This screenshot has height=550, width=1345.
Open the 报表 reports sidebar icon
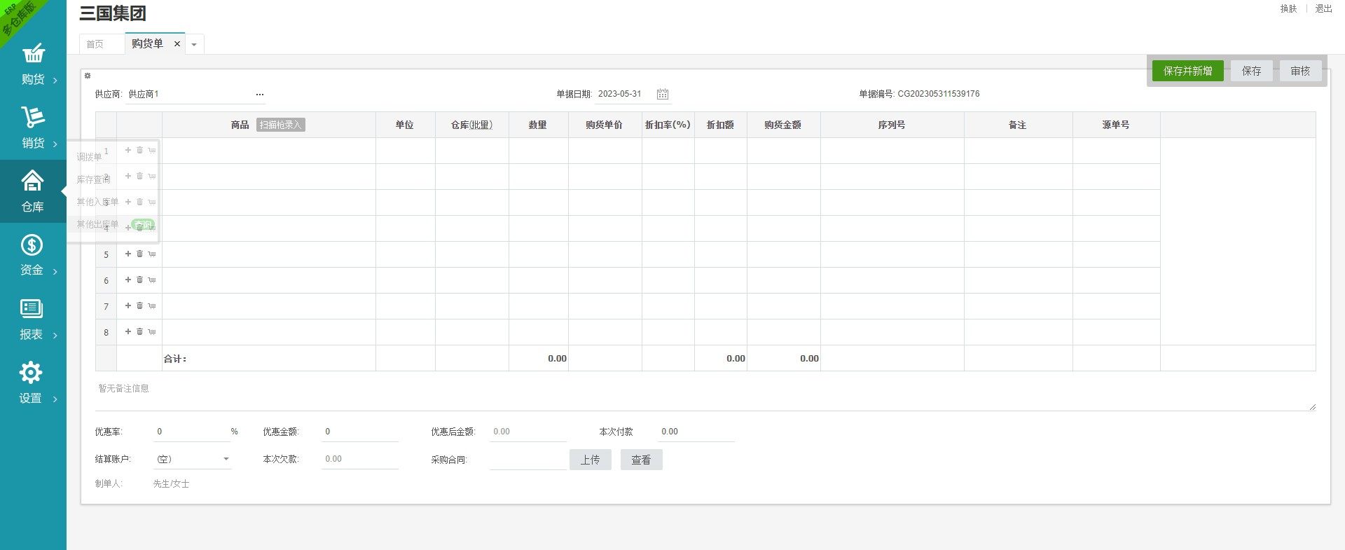pos(32,309)
